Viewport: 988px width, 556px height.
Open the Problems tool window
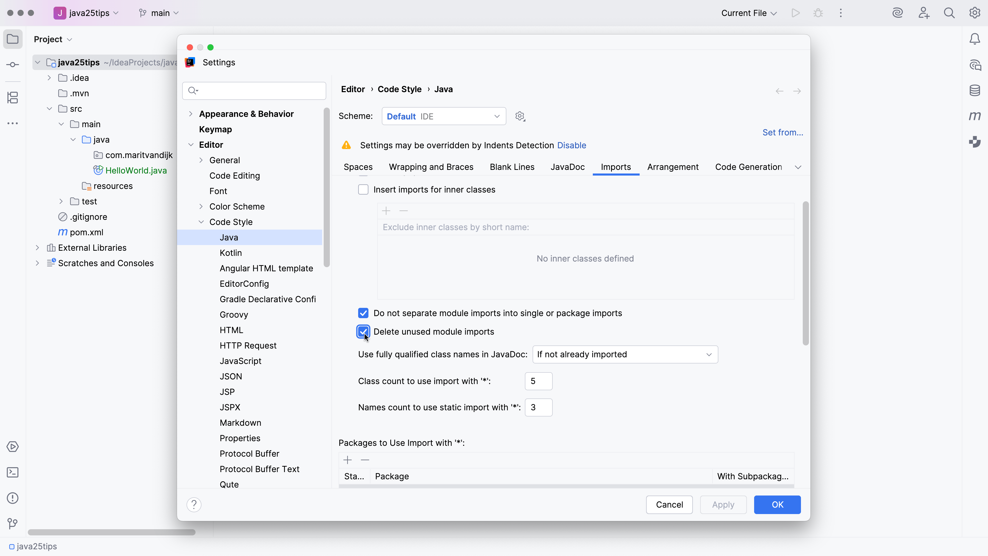[x=13, y=498]
